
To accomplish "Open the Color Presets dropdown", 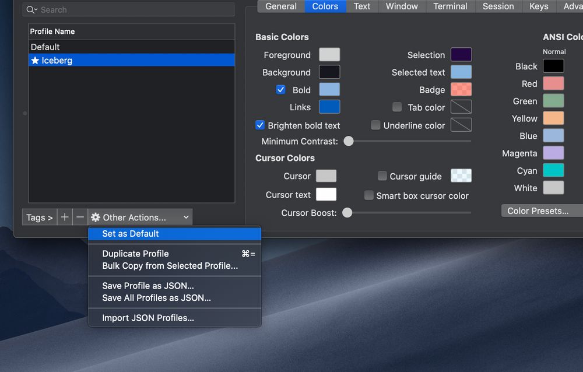I will point(542,211).
